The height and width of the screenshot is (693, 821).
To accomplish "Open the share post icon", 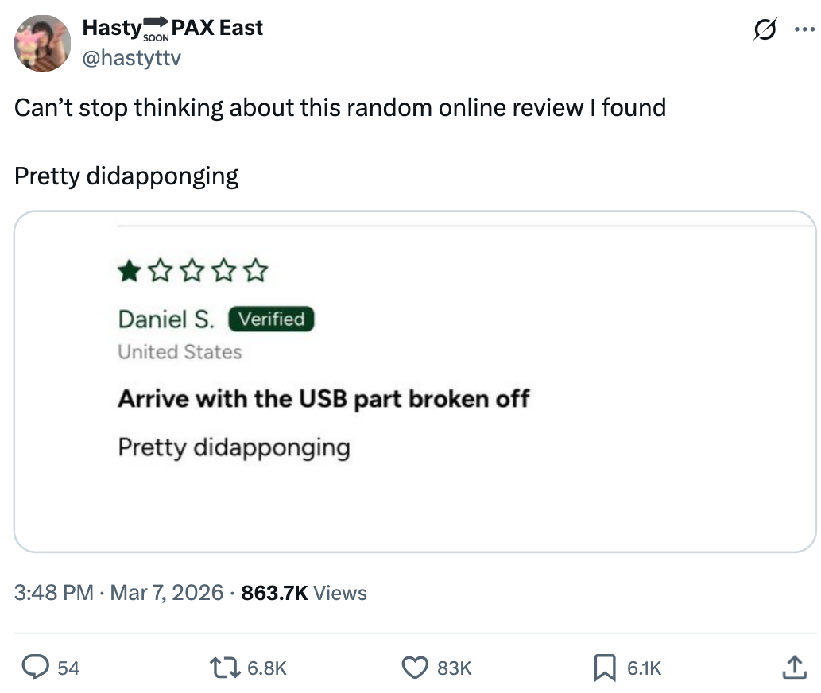I will click(x=792, y=668).
